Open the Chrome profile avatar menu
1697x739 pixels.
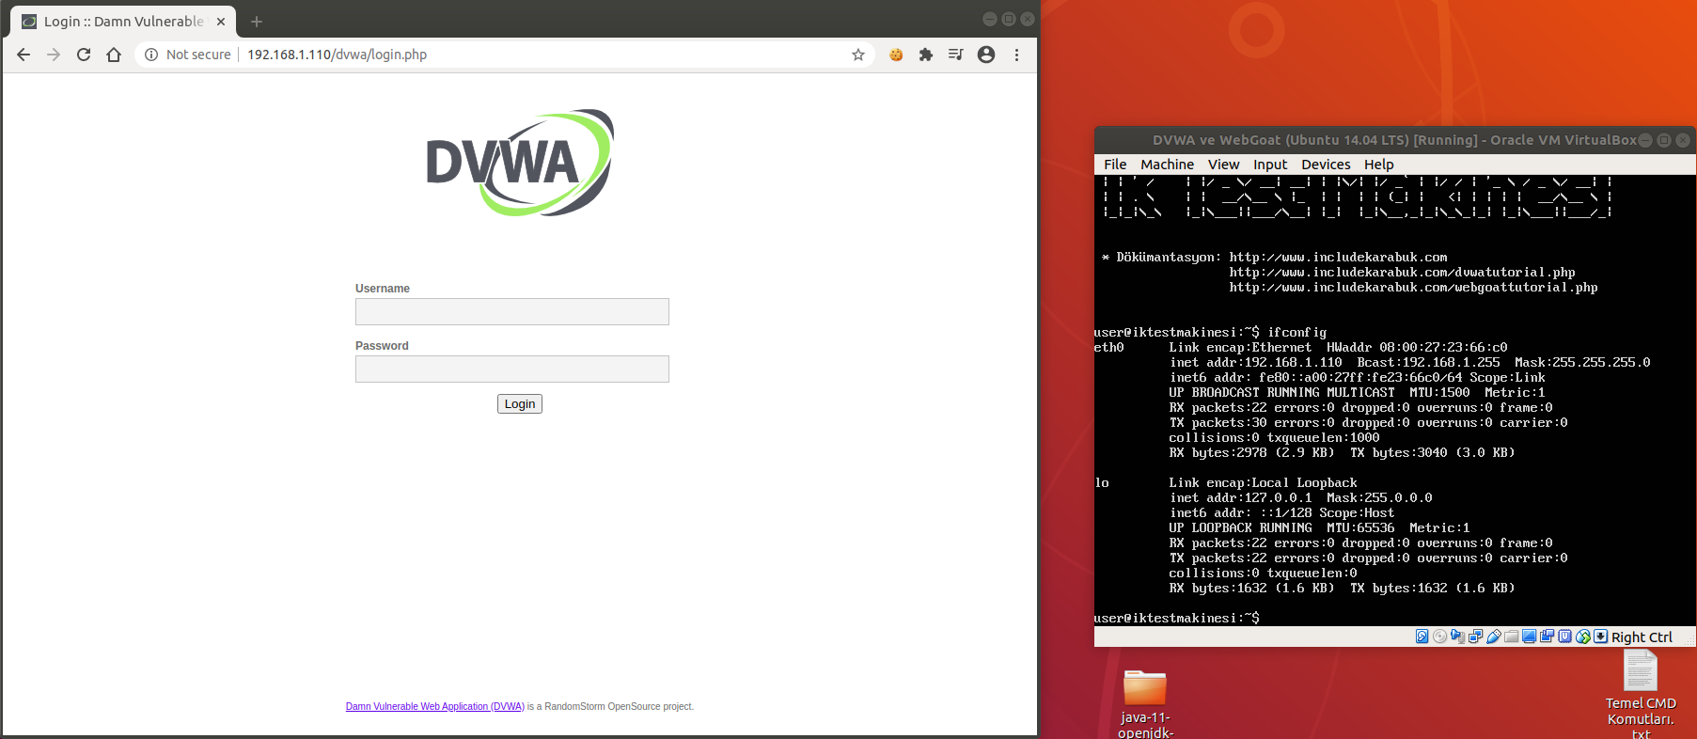point(986,55)
